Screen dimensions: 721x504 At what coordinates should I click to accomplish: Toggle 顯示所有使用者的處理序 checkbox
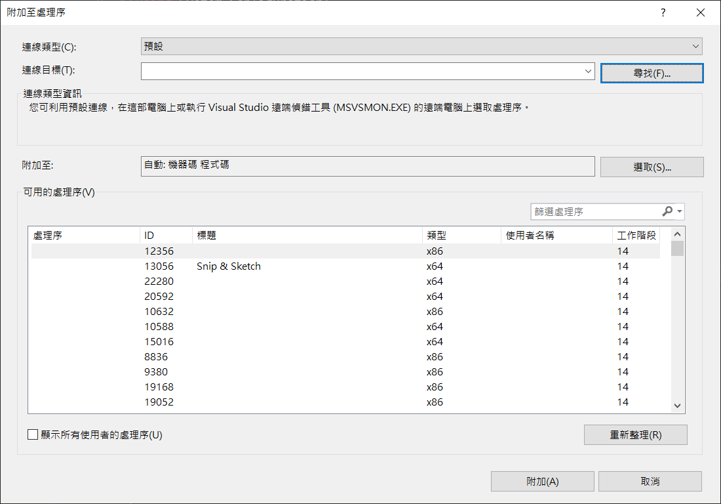[33, 434]
